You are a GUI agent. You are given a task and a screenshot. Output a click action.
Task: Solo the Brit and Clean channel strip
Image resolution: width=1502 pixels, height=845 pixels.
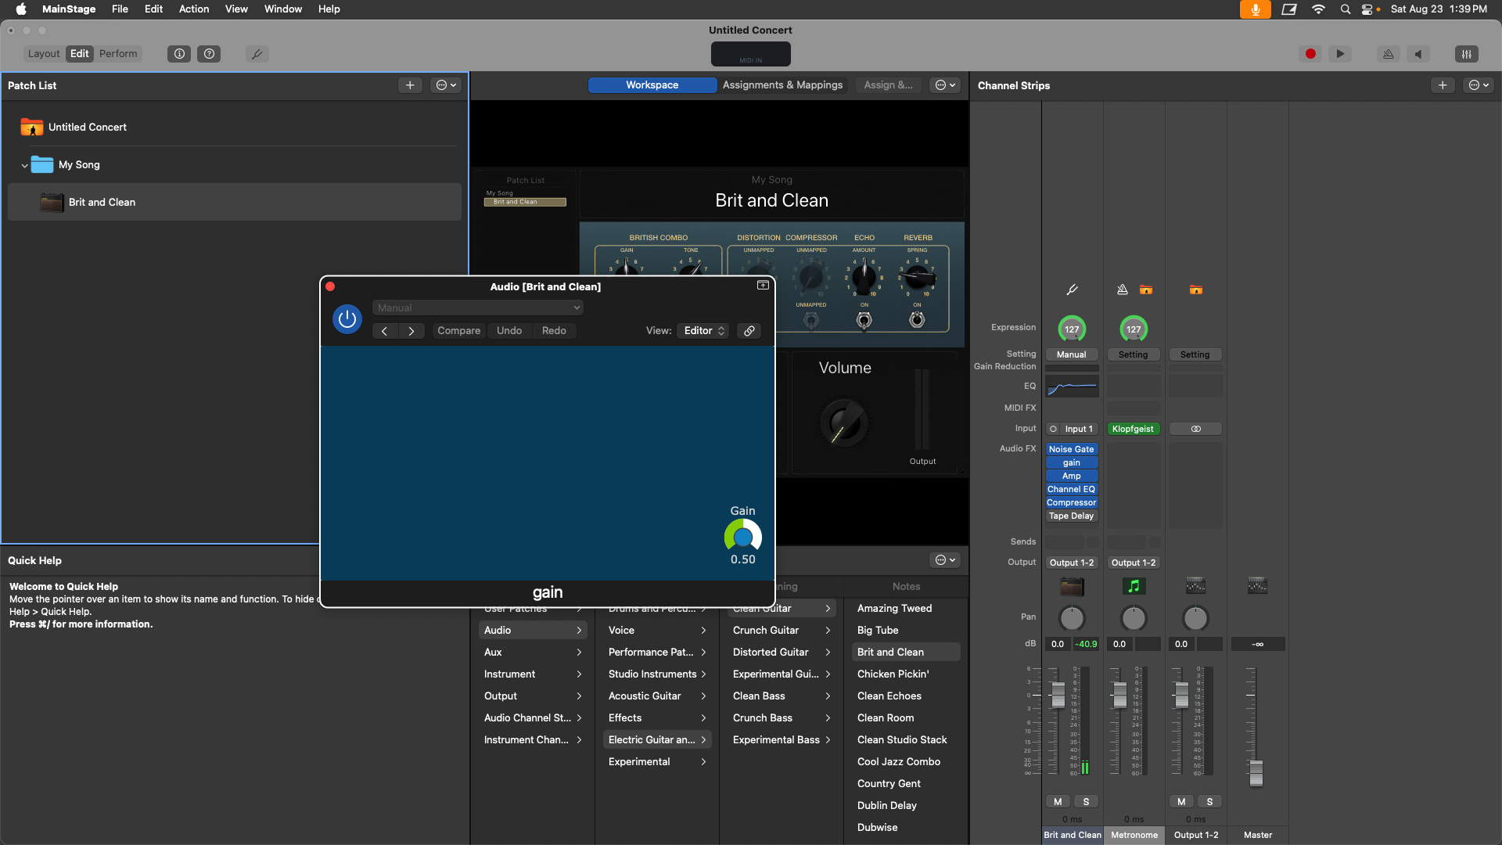tap(1086, 801)
